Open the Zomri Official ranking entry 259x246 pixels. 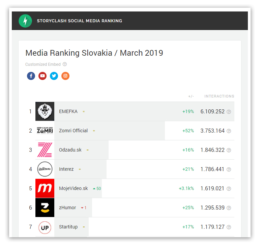pyautogui.click(x=73, y=131)
